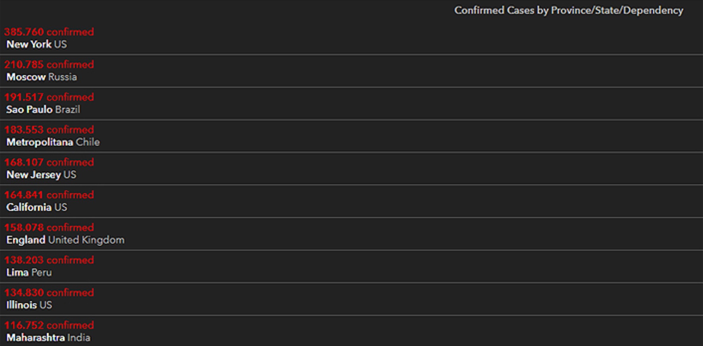This screenshot has width=703, height=346.
Task: Click the 385.760 confirmed count
Action: click(49, 32)
